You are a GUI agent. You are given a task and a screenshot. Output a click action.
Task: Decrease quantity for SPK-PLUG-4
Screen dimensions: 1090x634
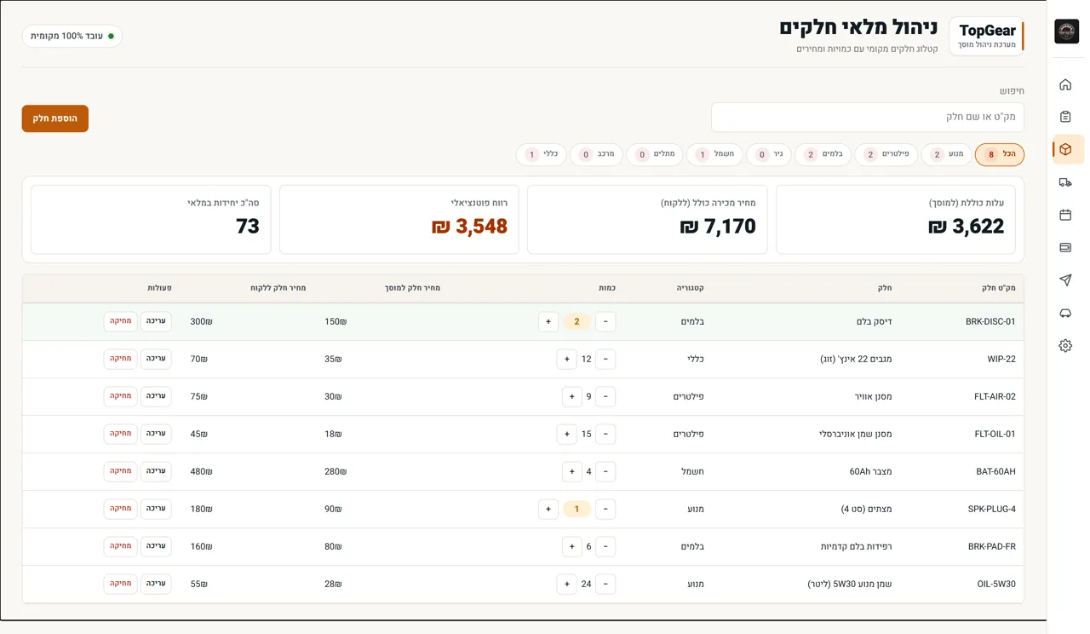pos(605,509)
